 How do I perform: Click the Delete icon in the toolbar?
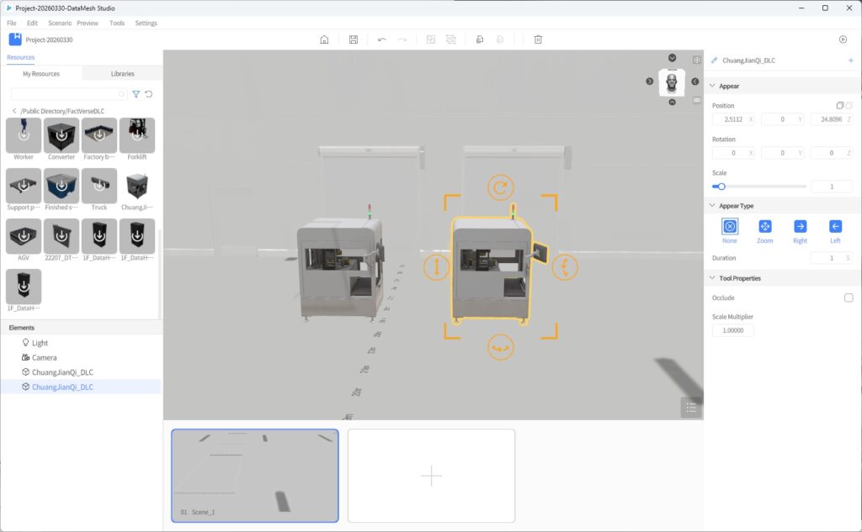click(537, 39)
